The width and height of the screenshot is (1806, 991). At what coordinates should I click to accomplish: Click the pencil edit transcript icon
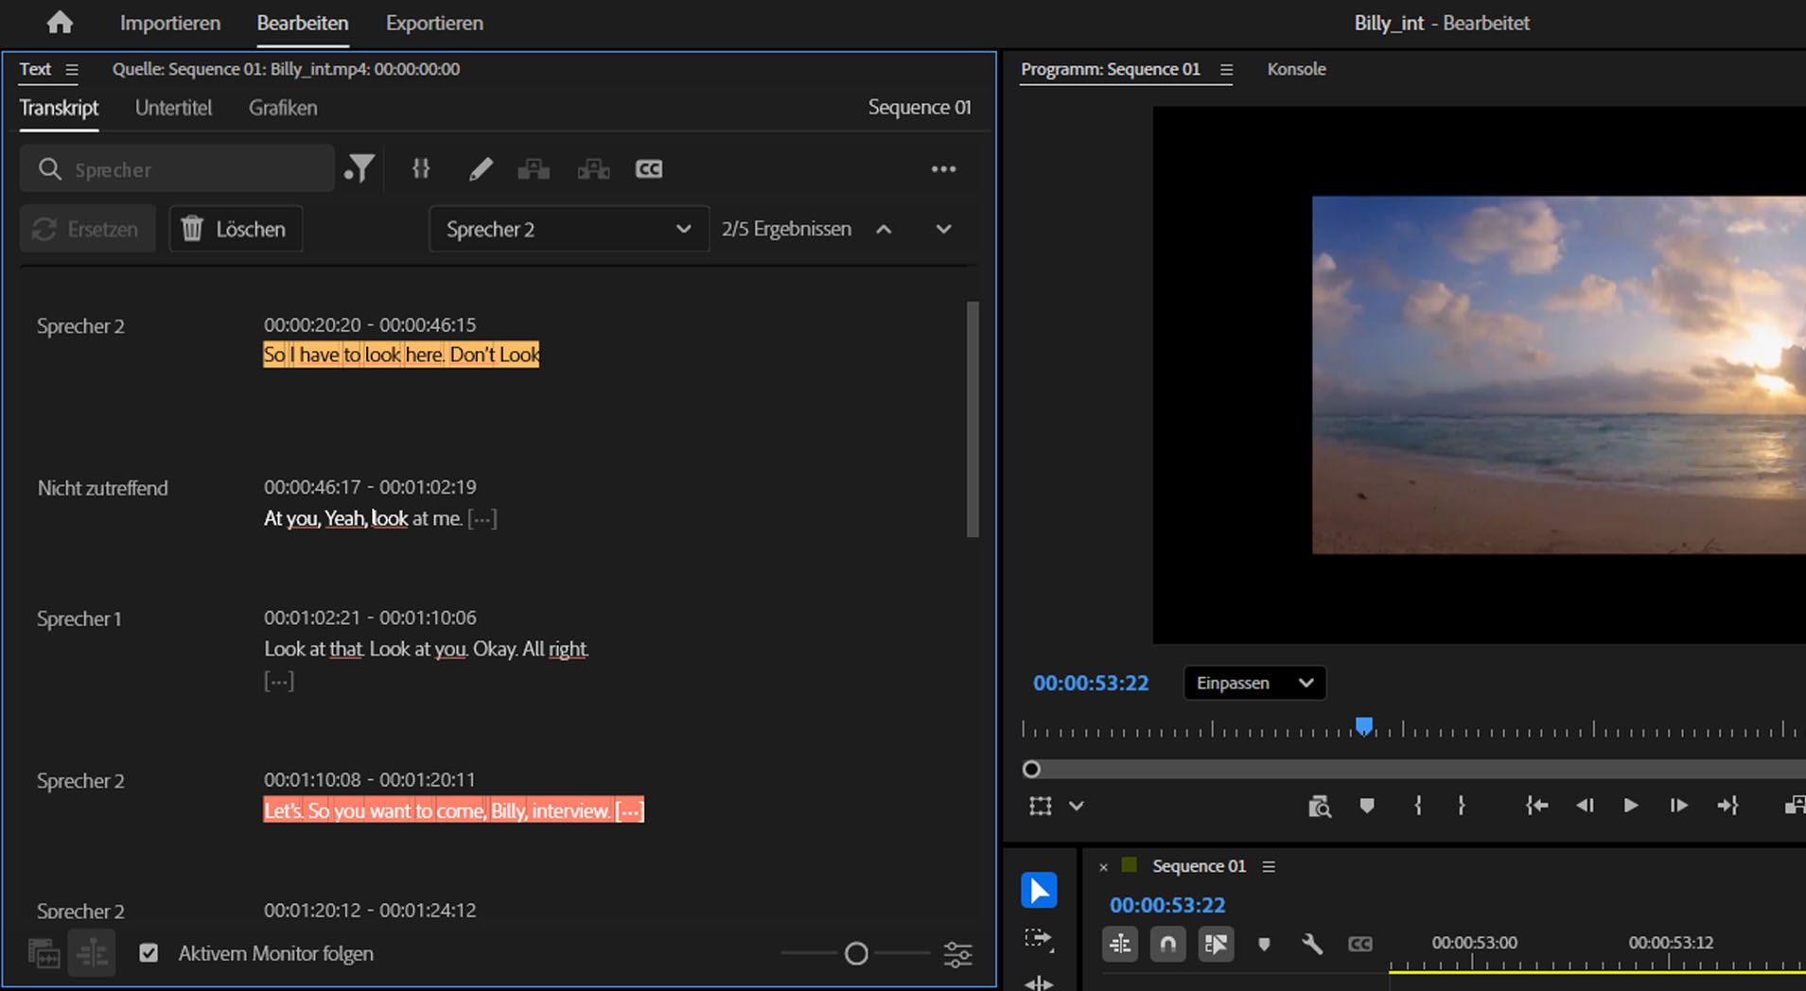point(481,169)
